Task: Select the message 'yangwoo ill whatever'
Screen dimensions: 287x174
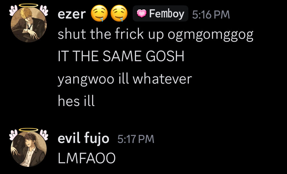Action: (125, 79)
